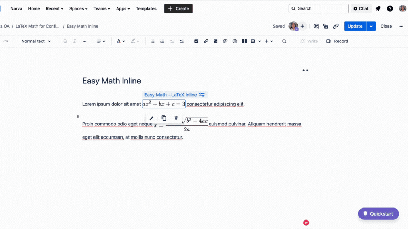Screen dimensions: 408x229
Task: Delete the equation with the trash icon
Action: pyautogui.click(x=176, y=118)
